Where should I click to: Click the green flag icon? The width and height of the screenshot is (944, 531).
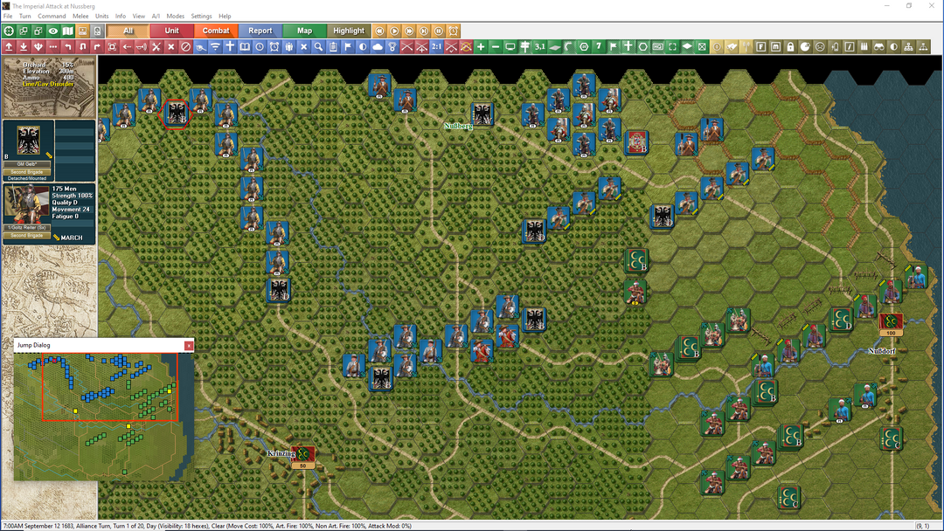[614, 46]
